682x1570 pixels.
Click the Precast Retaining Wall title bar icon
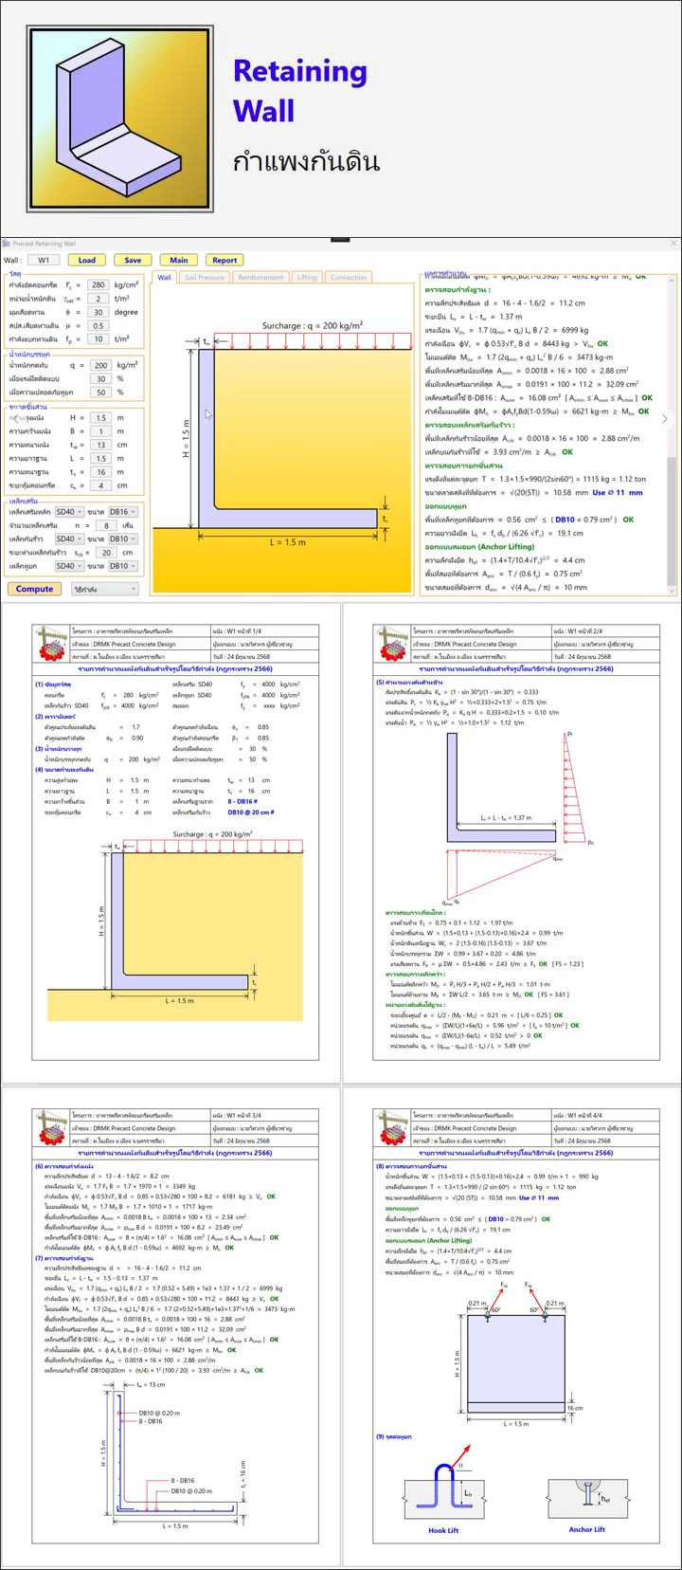pyautogui.click(x=7, y=244)
